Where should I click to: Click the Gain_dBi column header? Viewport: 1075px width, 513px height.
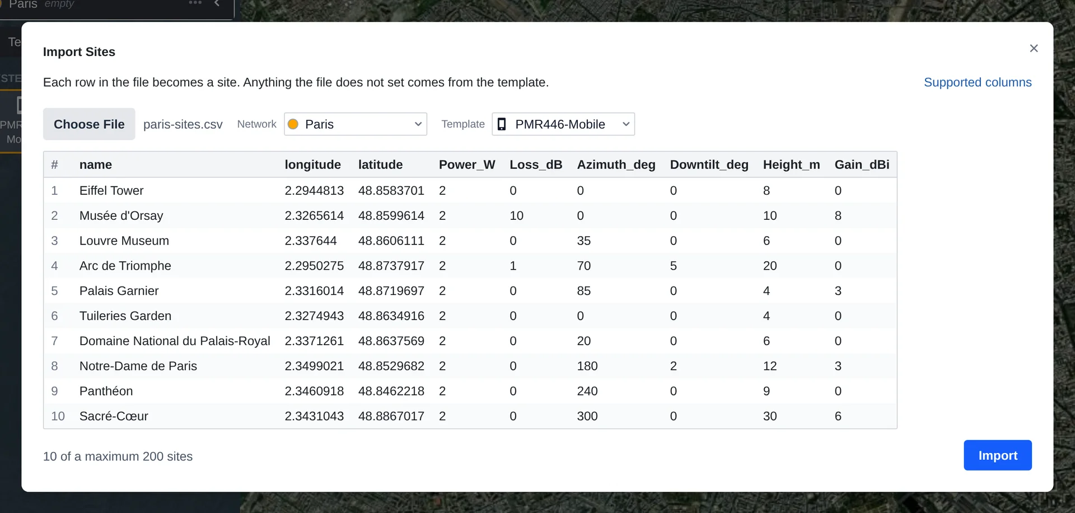click(862, 164)
